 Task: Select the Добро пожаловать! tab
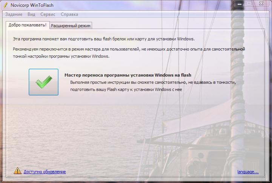28,25
